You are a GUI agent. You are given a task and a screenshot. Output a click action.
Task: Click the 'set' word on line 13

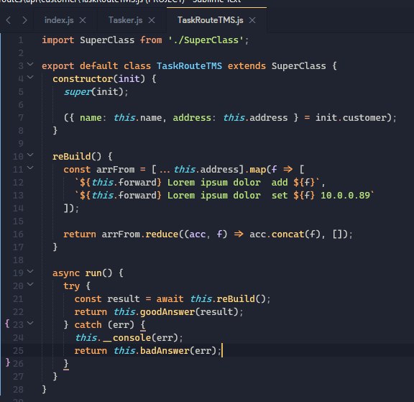point(280,196)
